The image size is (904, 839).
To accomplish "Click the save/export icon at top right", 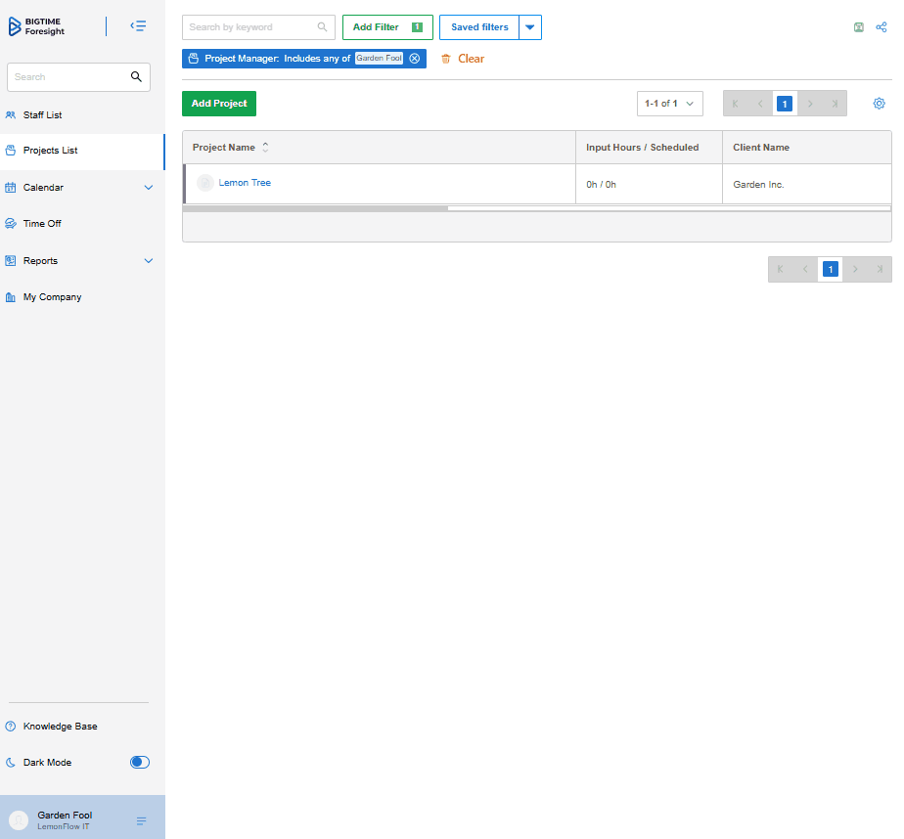I will tap(858, 27).
